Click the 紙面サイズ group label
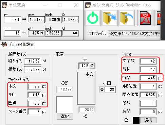This screenshot has height=125, width=165. point(17,54)
